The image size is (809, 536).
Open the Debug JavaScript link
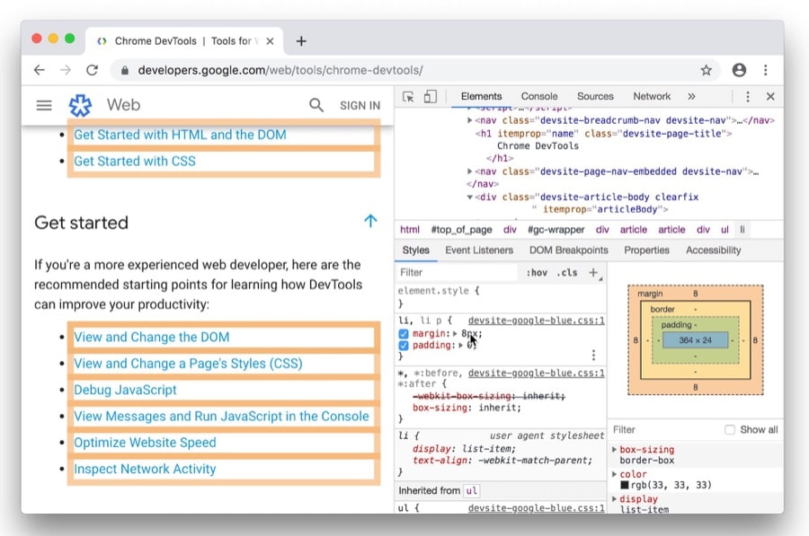(125, 390)
